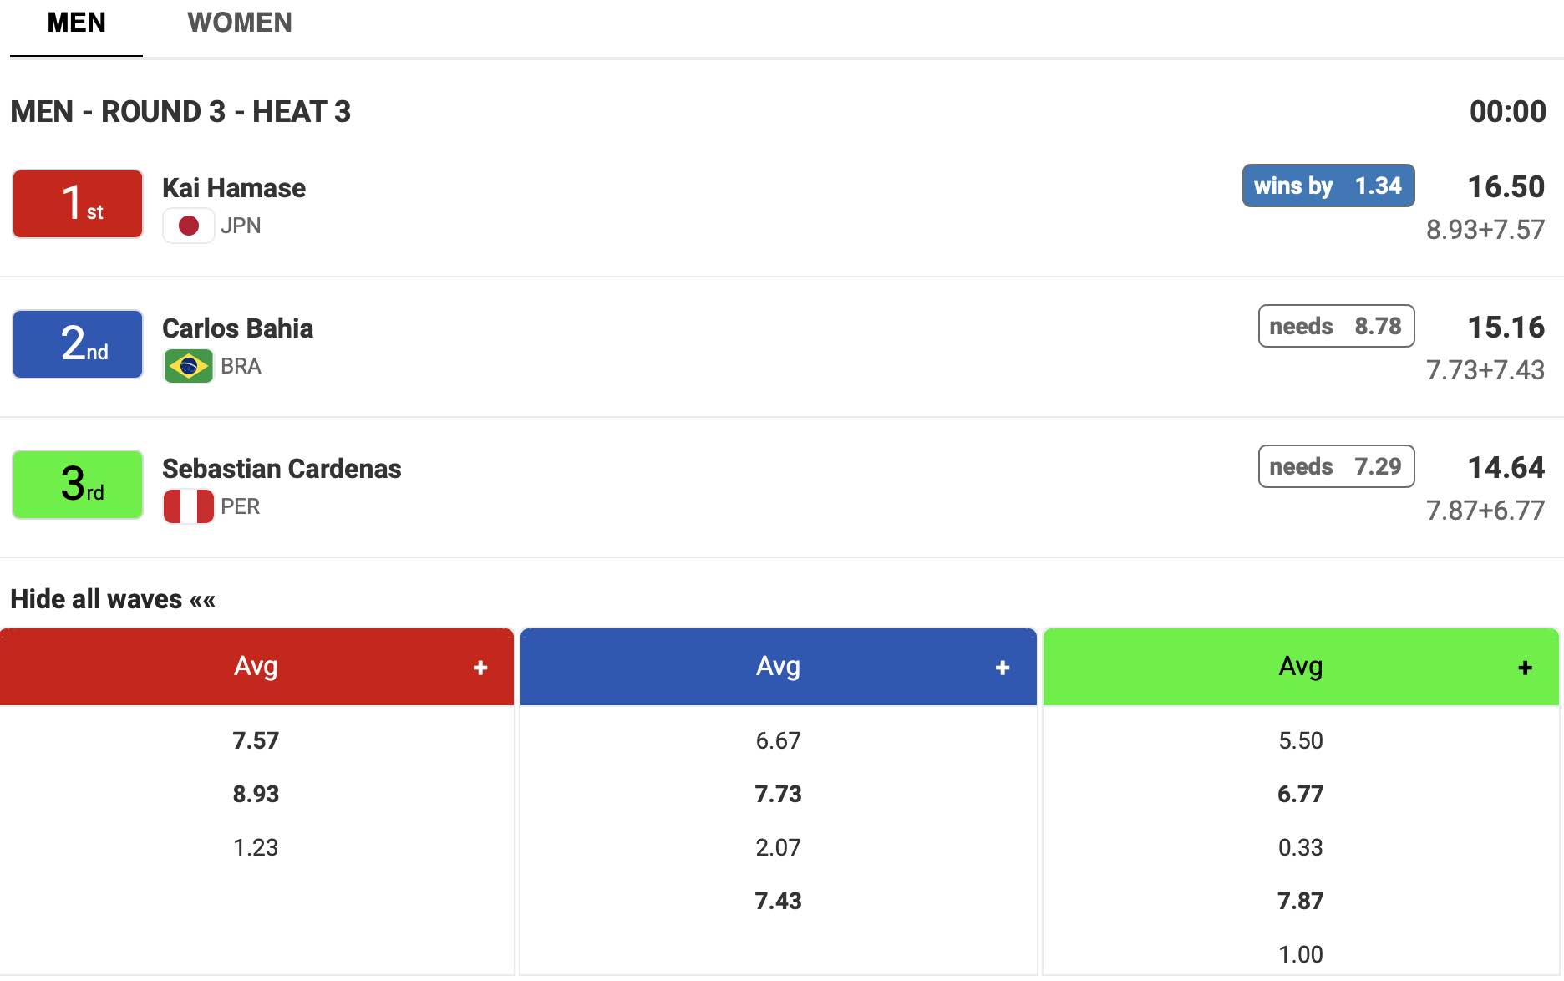The height and width of the screenshot is (981, 1564).
Task: Click the green 3rd place badge
Action: pyautogui.click(x=78, y=485)
